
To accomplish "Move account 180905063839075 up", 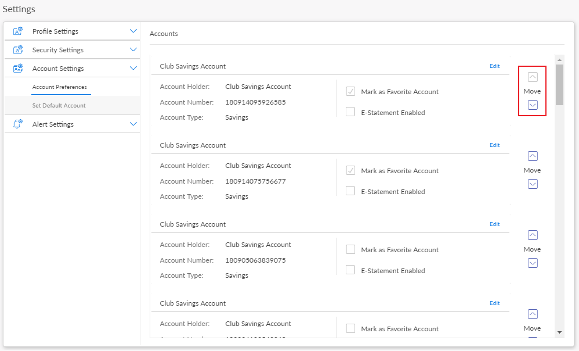I will click(x=533, y=235).
